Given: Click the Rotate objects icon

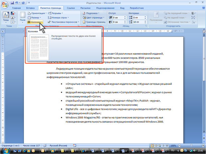Looking at the screenshot, I should 194,22.
